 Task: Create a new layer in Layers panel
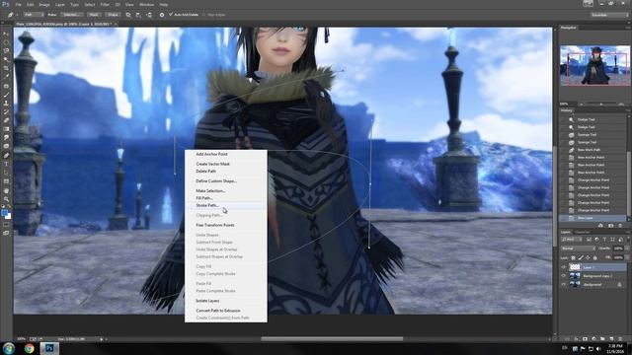pos(611,339)
